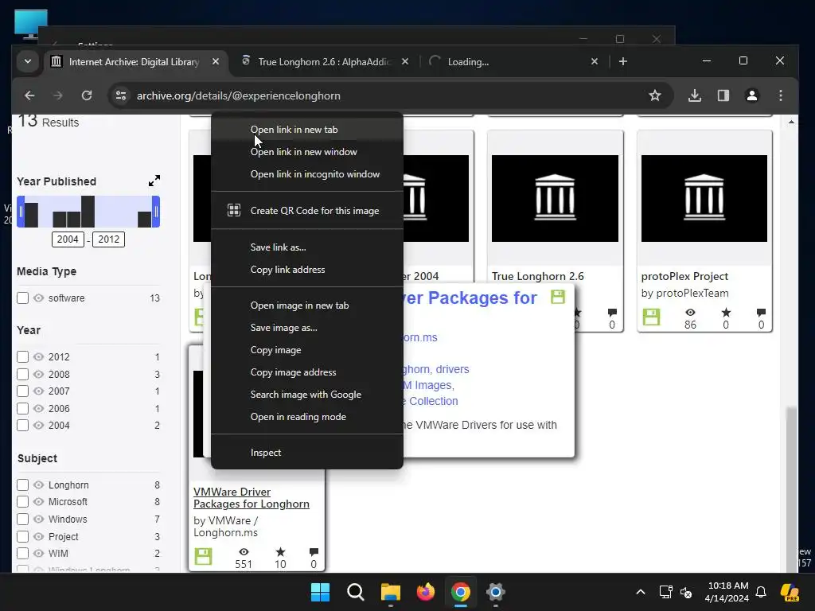Expand the Year Published histogram

click(x=154, y=181)
